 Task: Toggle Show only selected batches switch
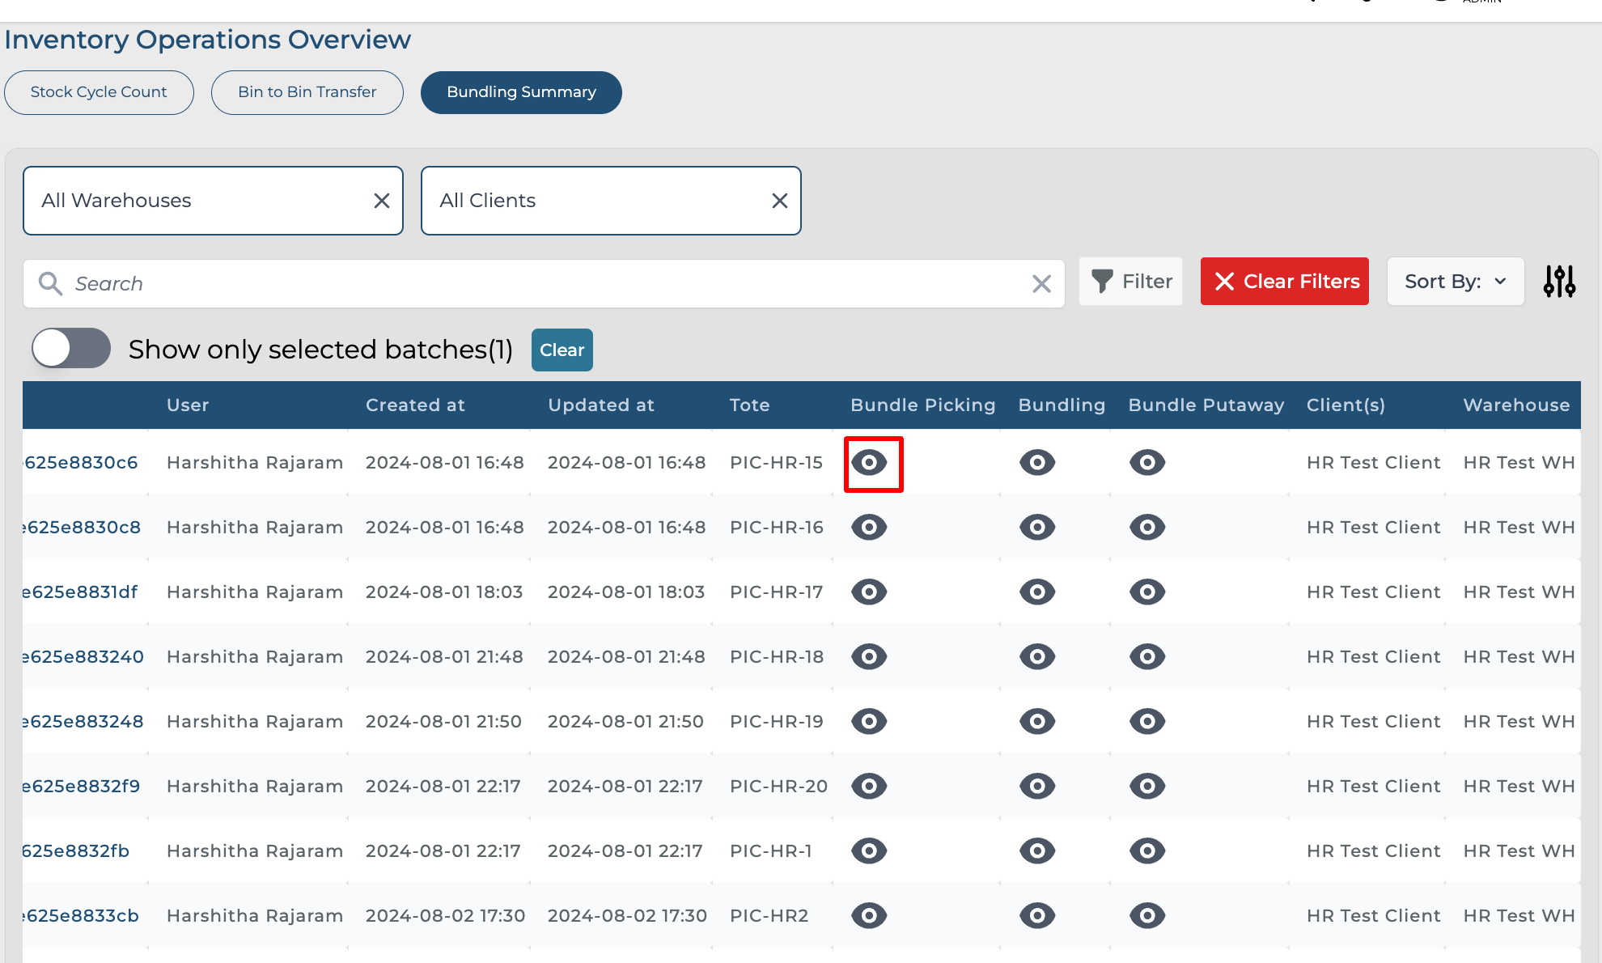tap(71, 349)
